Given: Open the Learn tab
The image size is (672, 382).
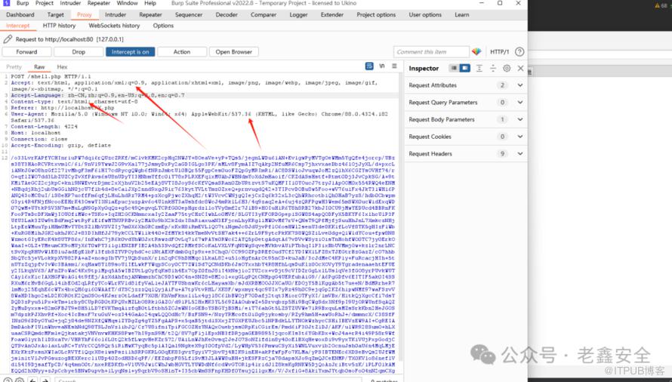Looking at the screenshot, I should pyautogui.click(x=461, y=14).
